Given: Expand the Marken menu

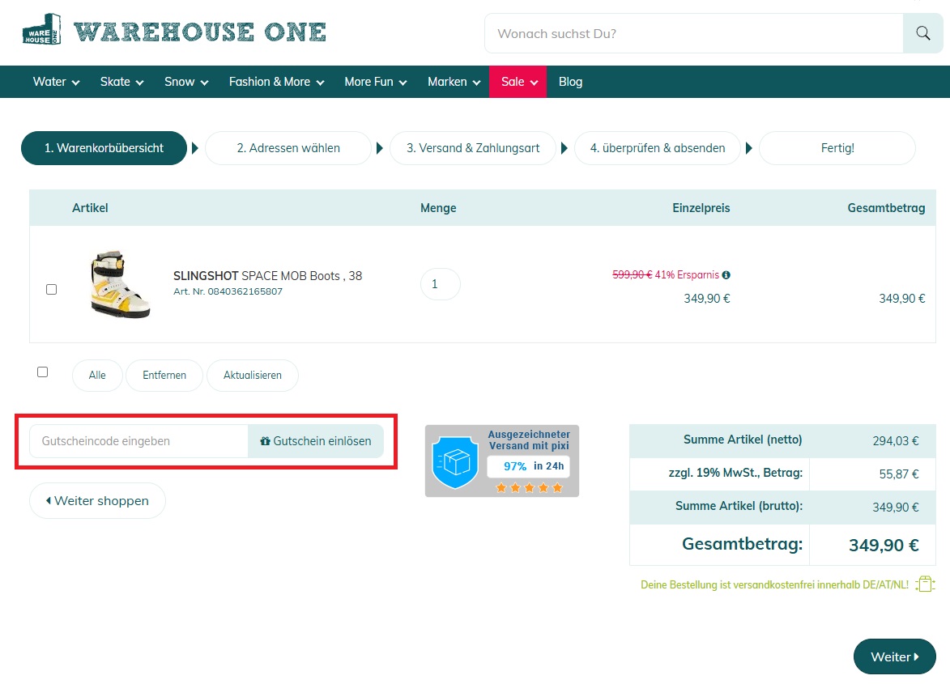Looking at the screenshot, I should point(454,82).
